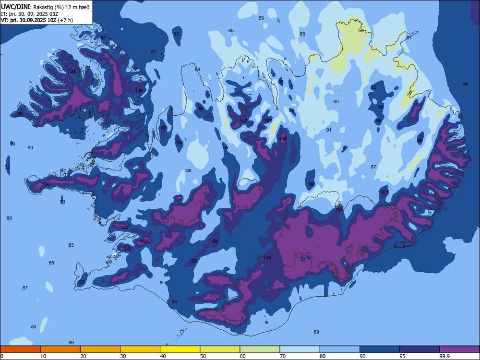The image size is (480, 360).
Task: Select the navy 95–99.9 legend swatch
Action: pos(420,349)
